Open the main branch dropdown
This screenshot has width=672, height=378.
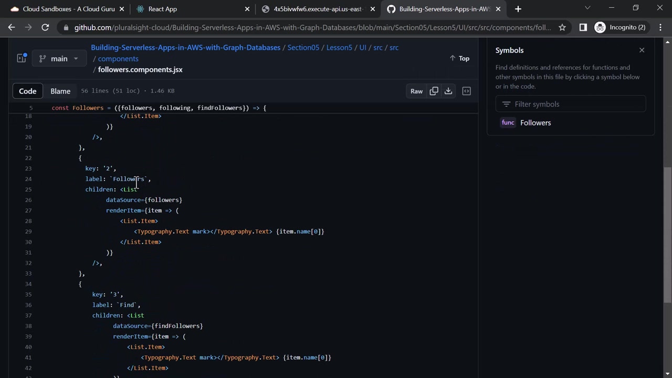coord(58,58)
